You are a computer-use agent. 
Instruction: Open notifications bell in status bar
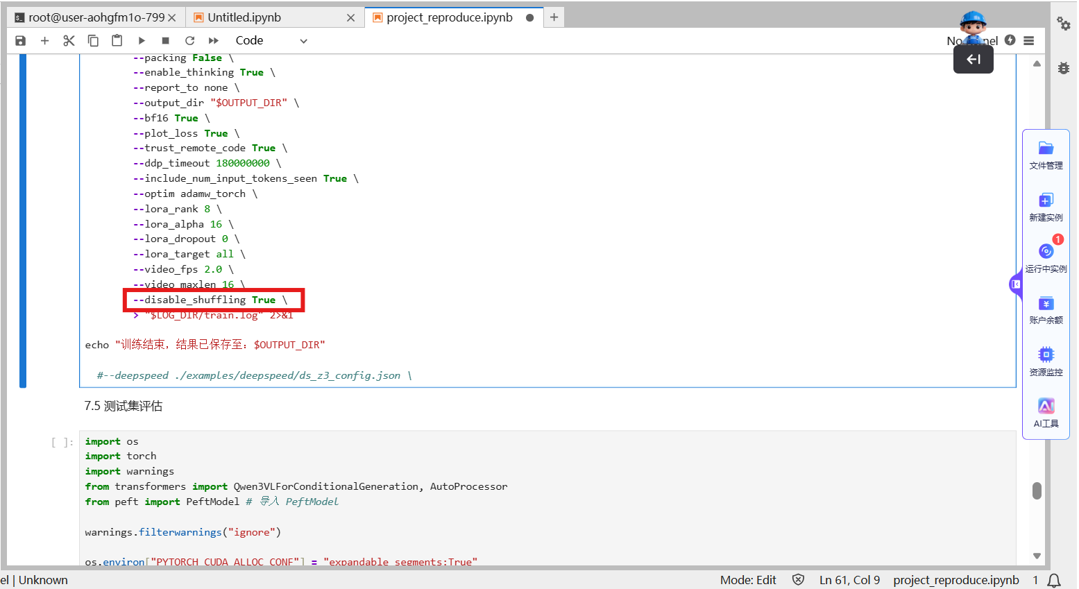[1054, 580]
